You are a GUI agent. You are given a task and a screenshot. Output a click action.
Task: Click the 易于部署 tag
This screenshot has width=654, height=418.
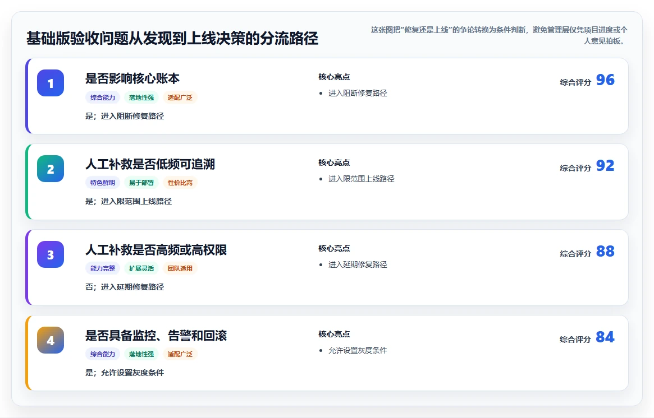(141, 183)
